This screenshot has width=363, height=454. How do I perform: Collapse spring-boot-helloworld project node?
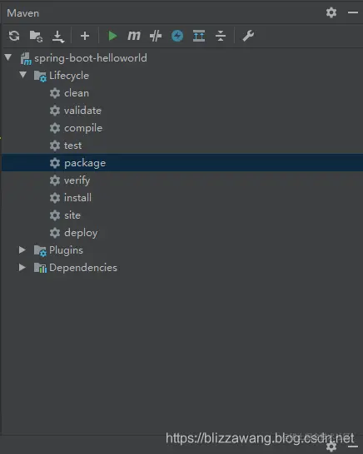(x=8, y=57)
